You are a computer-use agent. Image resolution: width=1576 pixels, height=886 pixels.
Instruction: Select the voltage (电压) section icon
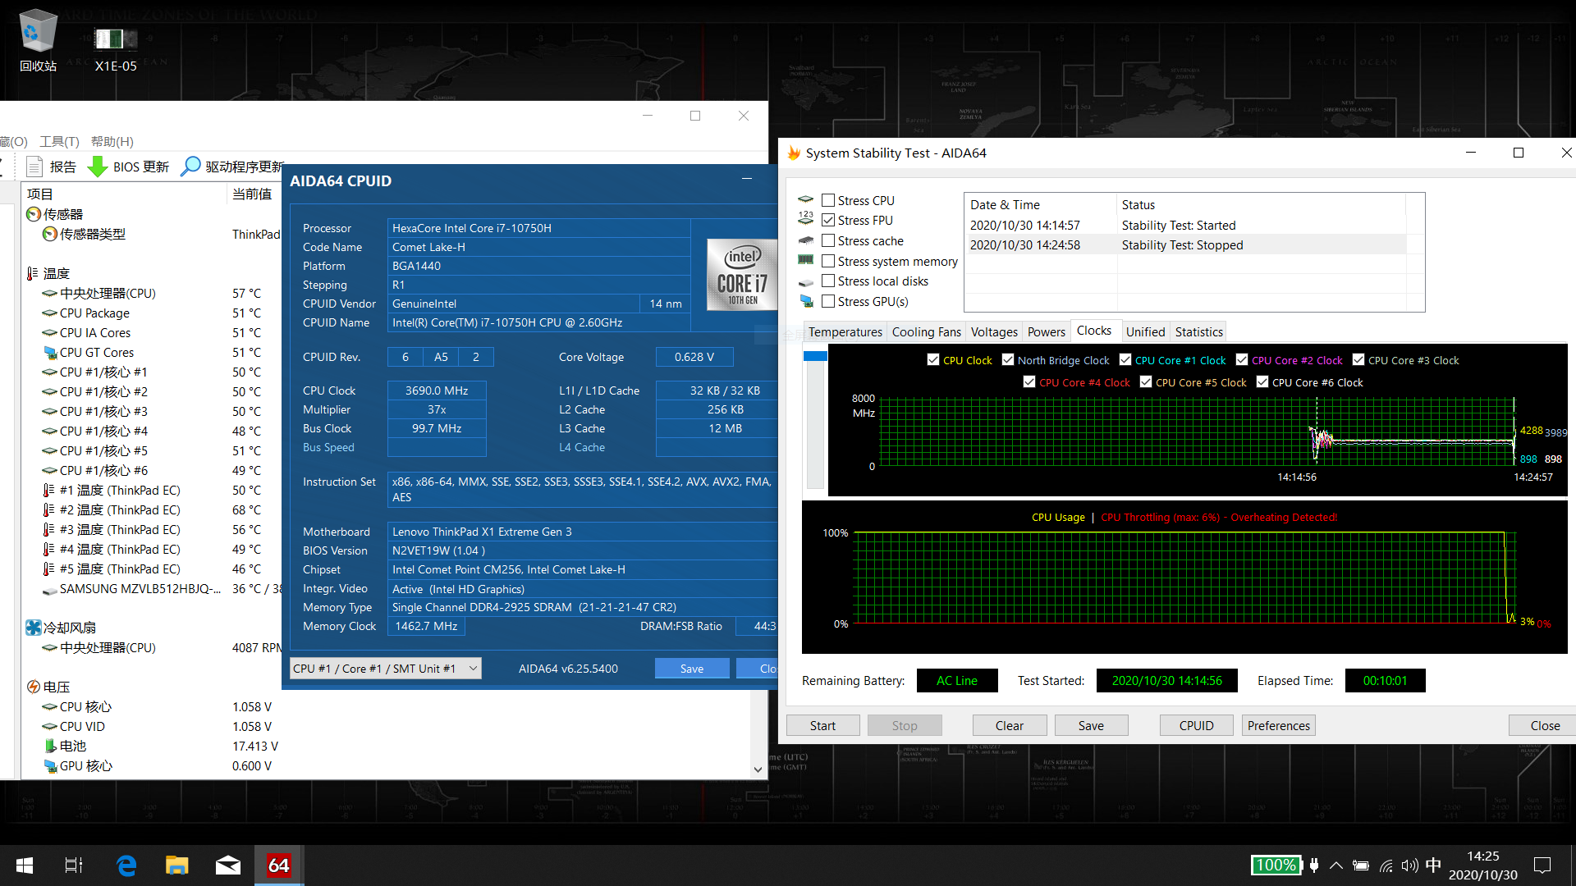click(x=34, y=687)
